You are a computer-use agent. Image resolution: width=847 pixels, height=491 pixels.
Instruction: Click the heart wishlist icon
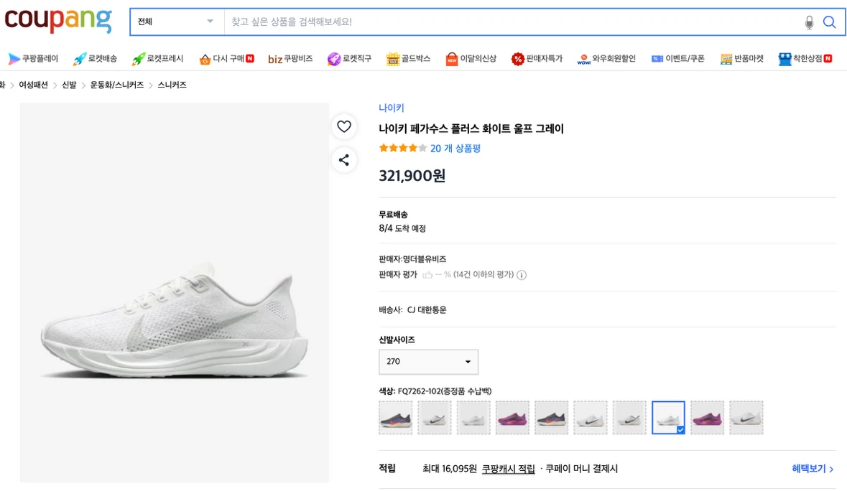click(344, 127)
